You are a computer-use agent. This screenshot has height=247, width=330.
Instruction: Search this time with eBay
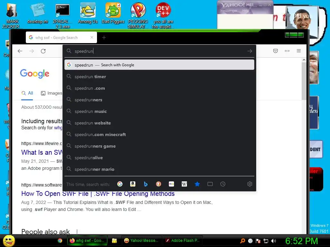171,184
